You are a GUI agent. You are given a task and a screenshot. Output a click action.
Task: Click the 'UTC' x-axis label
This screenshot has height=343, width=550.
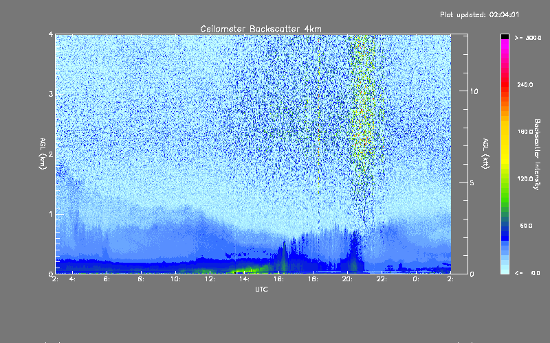[261, 289]
